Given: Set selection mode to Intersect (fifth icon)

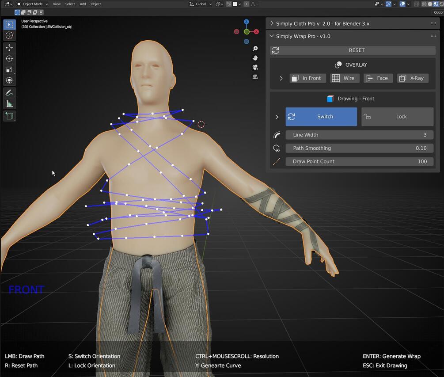Looking at the screenshot, I should point(41,12).
